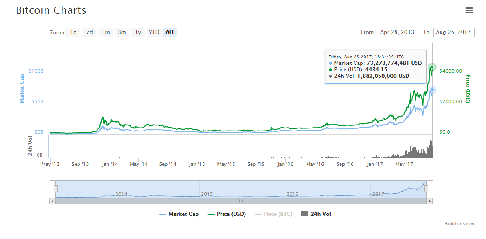Screen dimensions: 486x239
Task: Click the tooltip date Friday, Aug 25 2017
Action: (x=350, y=57)
